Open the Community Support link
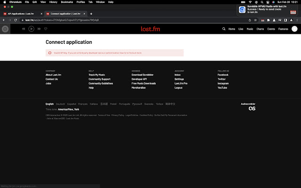The image size is (301, 188). point(99,79)
